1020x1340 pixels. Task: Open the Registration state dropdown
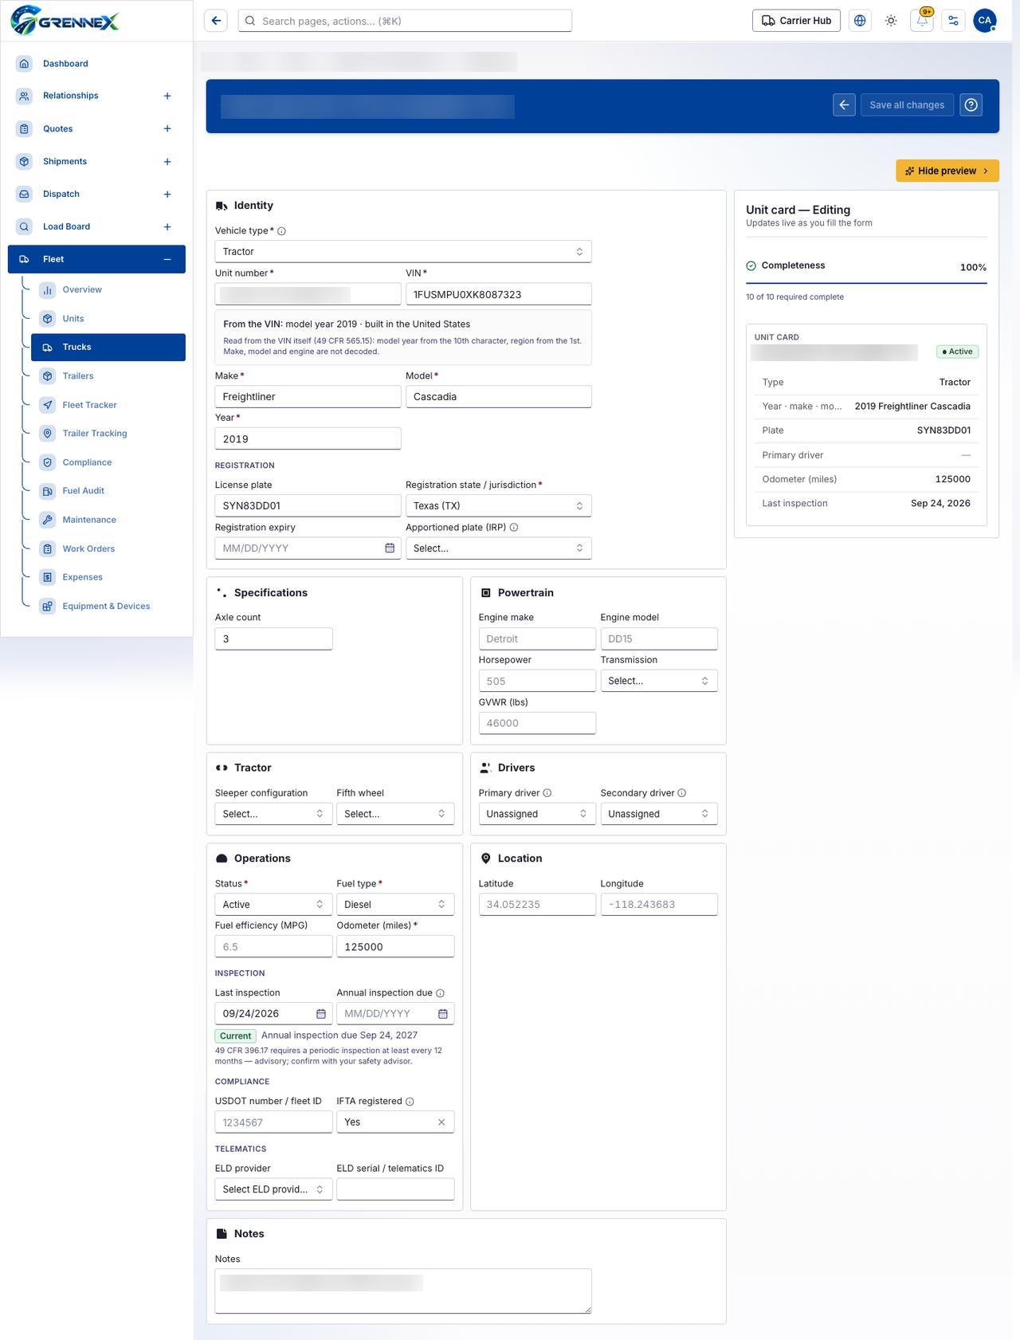click(499, 506)
